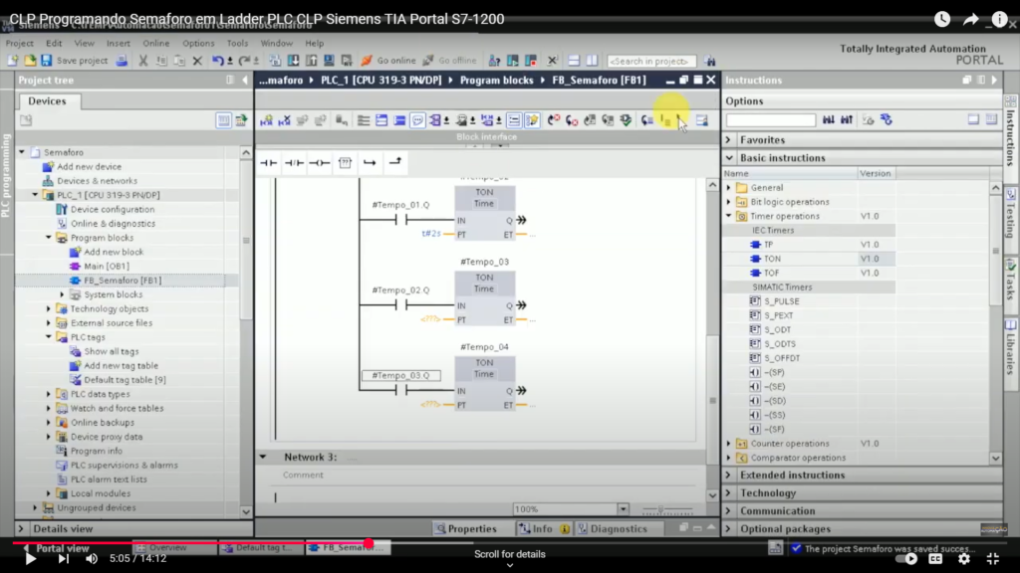
Task: Open Main [OB1] block
Action: (x=107, y=266)
